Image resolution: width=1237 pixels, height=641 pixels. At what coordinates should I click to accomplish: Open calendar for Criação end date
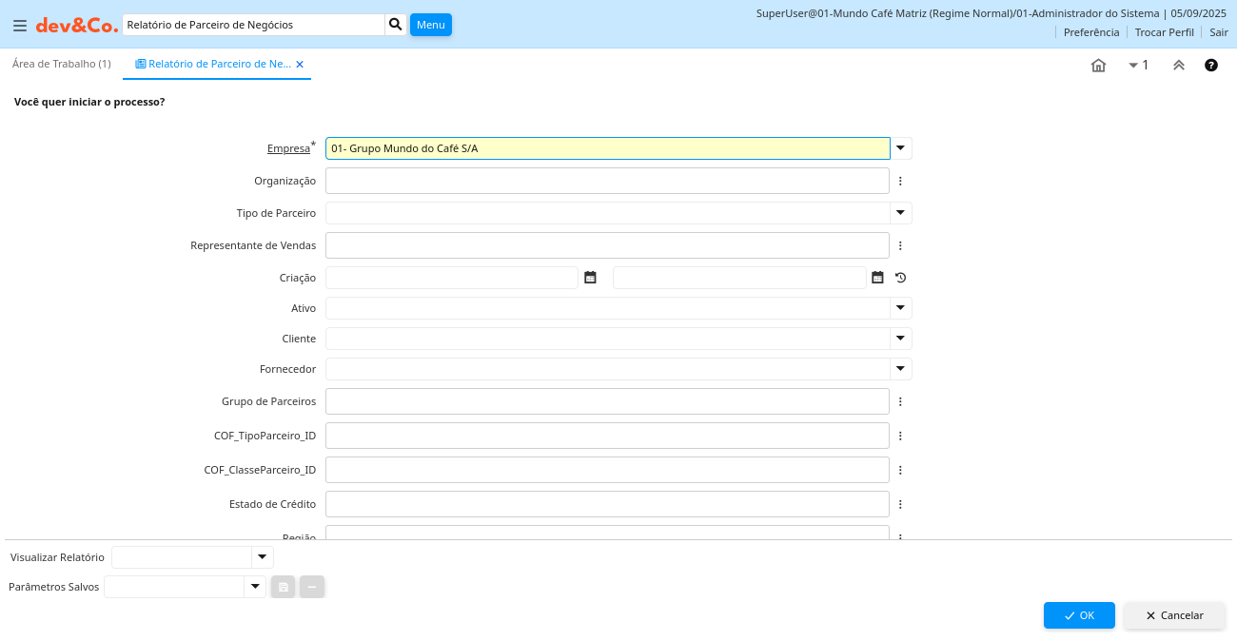(877, 278)
